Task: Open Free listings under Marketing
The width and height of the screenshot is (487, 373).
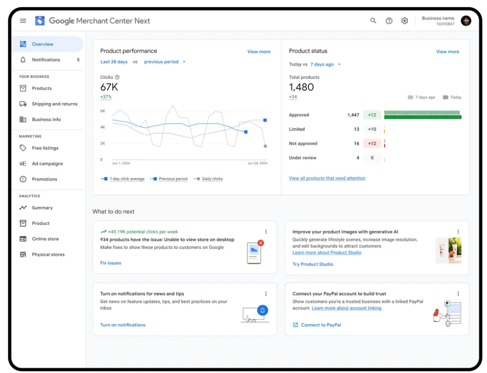Action: [47, 148]
